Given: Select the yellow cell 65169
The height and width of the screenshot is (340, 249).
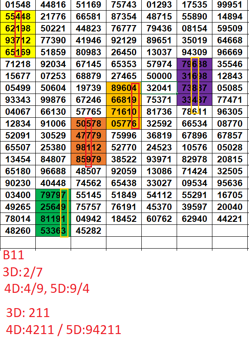Looking at the screenshot, I should click(x=18, y=52).
